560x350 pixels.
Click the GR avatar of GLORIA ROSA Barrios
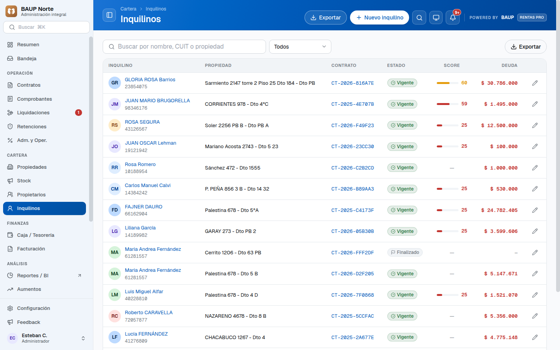point(115,83)
